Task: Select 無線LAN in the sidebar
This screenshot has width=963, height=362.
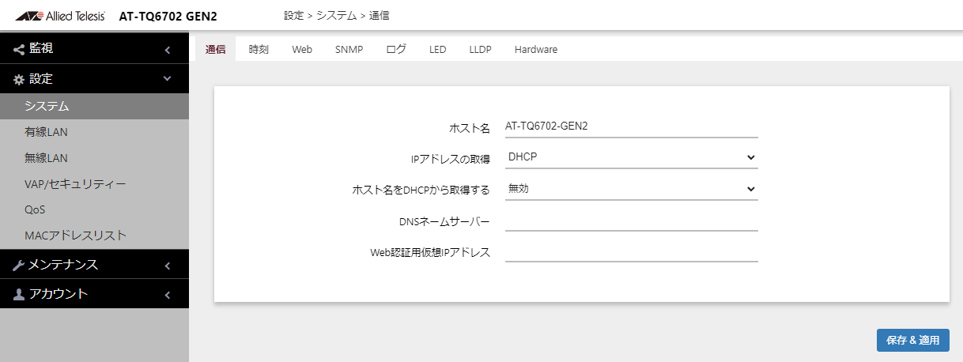Action: coord(46,158)
